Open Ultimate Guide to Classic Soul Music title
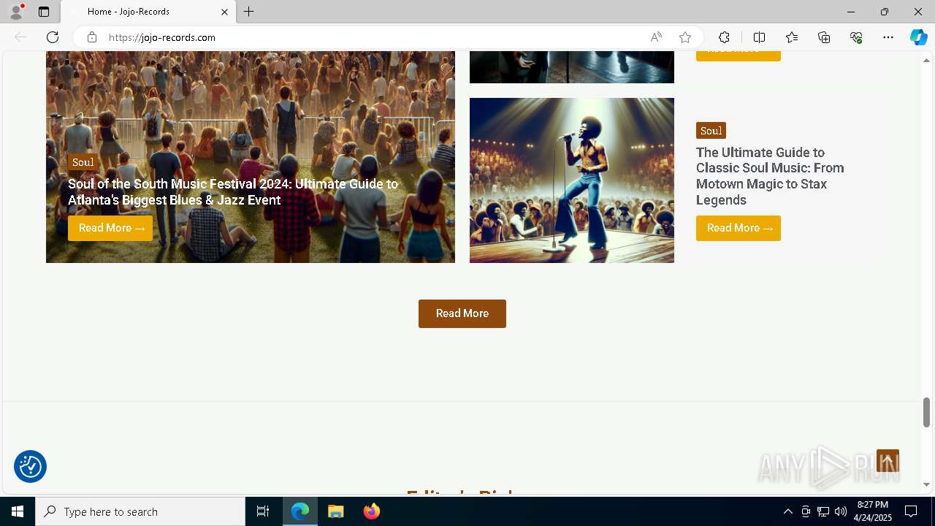The height and width of the screenshot is (526, 935). [770, 176]
